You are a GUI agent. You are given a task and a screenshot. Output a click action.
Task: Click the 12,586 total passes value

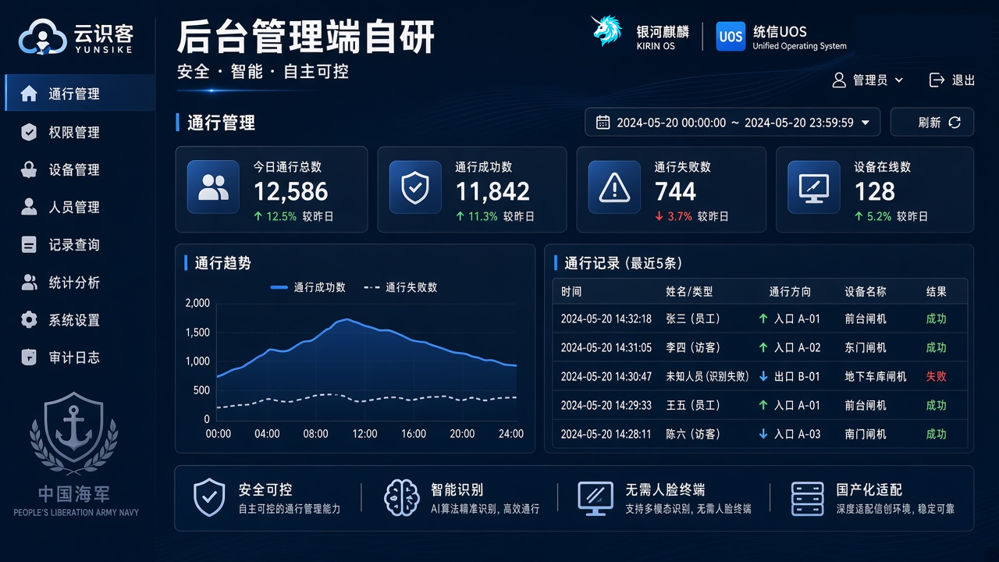click(290, 191)
